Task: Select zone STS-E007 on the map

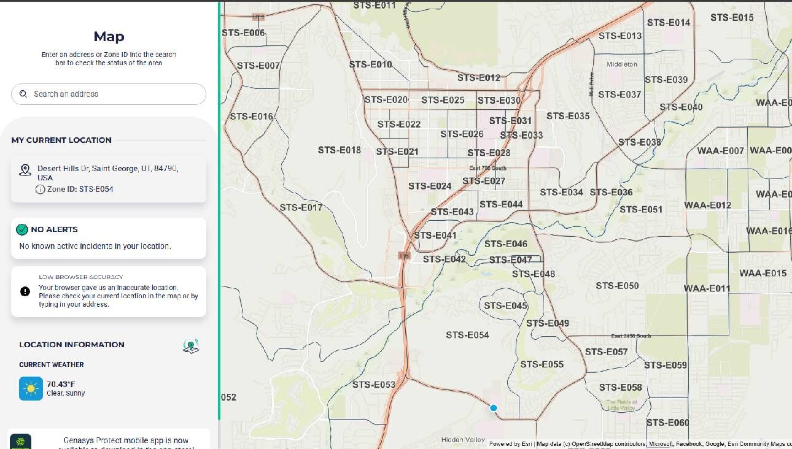Action: 258,66
